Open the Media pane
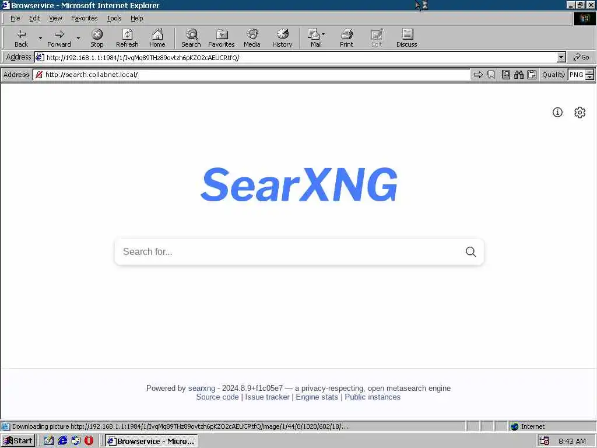The height and width of the screenshot is (448, 597). pyautogui.click(x=252, y=38)
